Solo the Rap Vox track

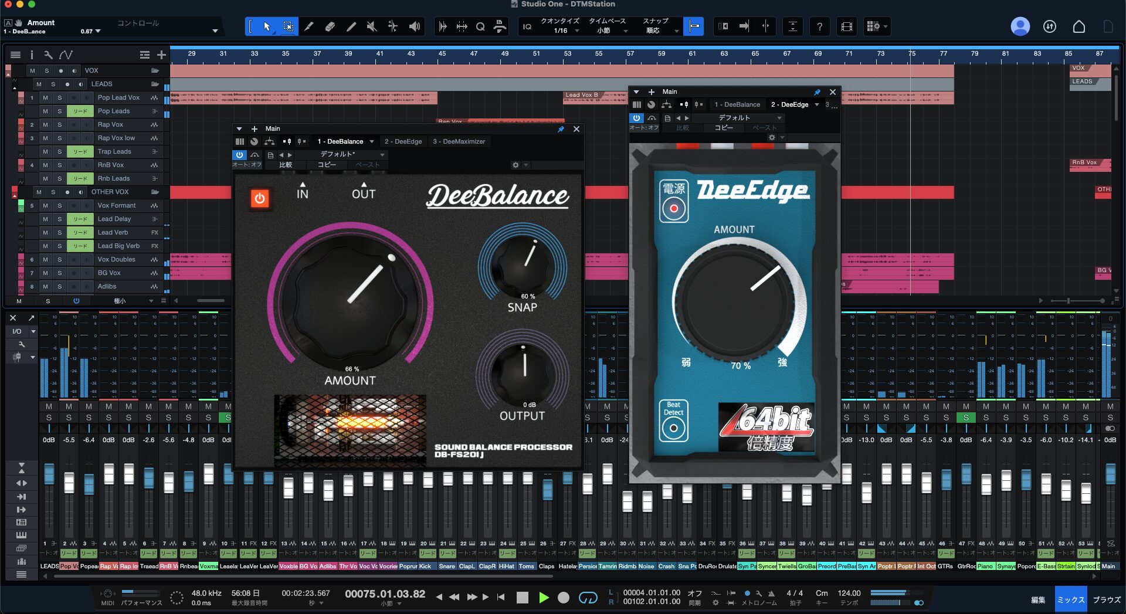pyautogui.click(x=59, y=124)
